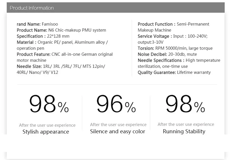
Task: Click the Noise Decibel 20-30db line
Action: [x=167, y=54]
